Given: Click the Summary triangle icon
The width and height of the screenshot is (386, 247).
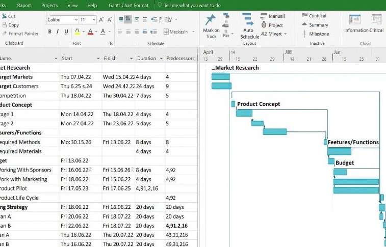Looking at the screenshot, I should point(304,24).
